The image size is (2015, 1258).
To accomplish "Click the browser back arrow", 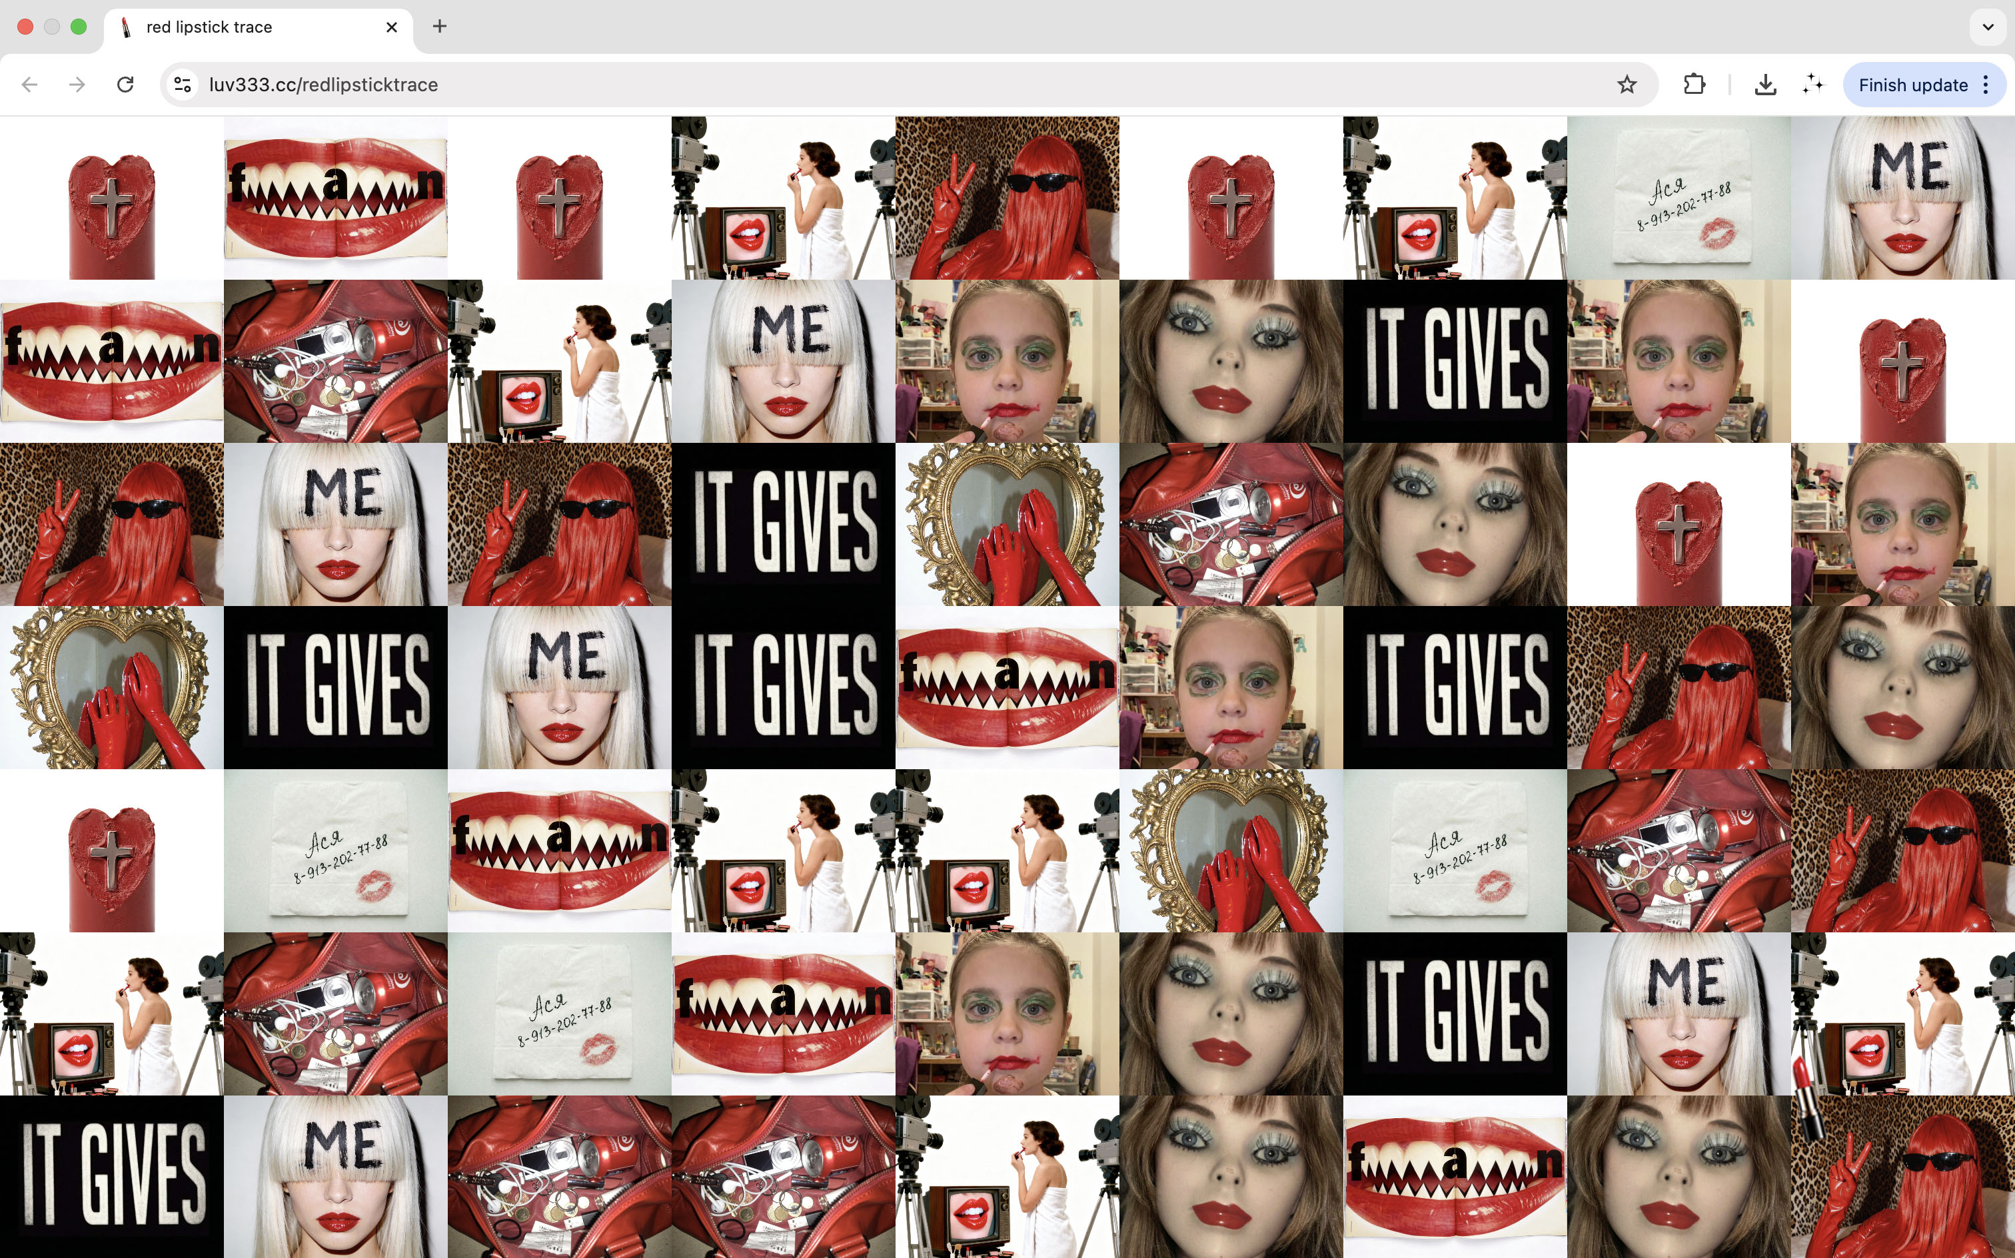I will tap(30, 85).
